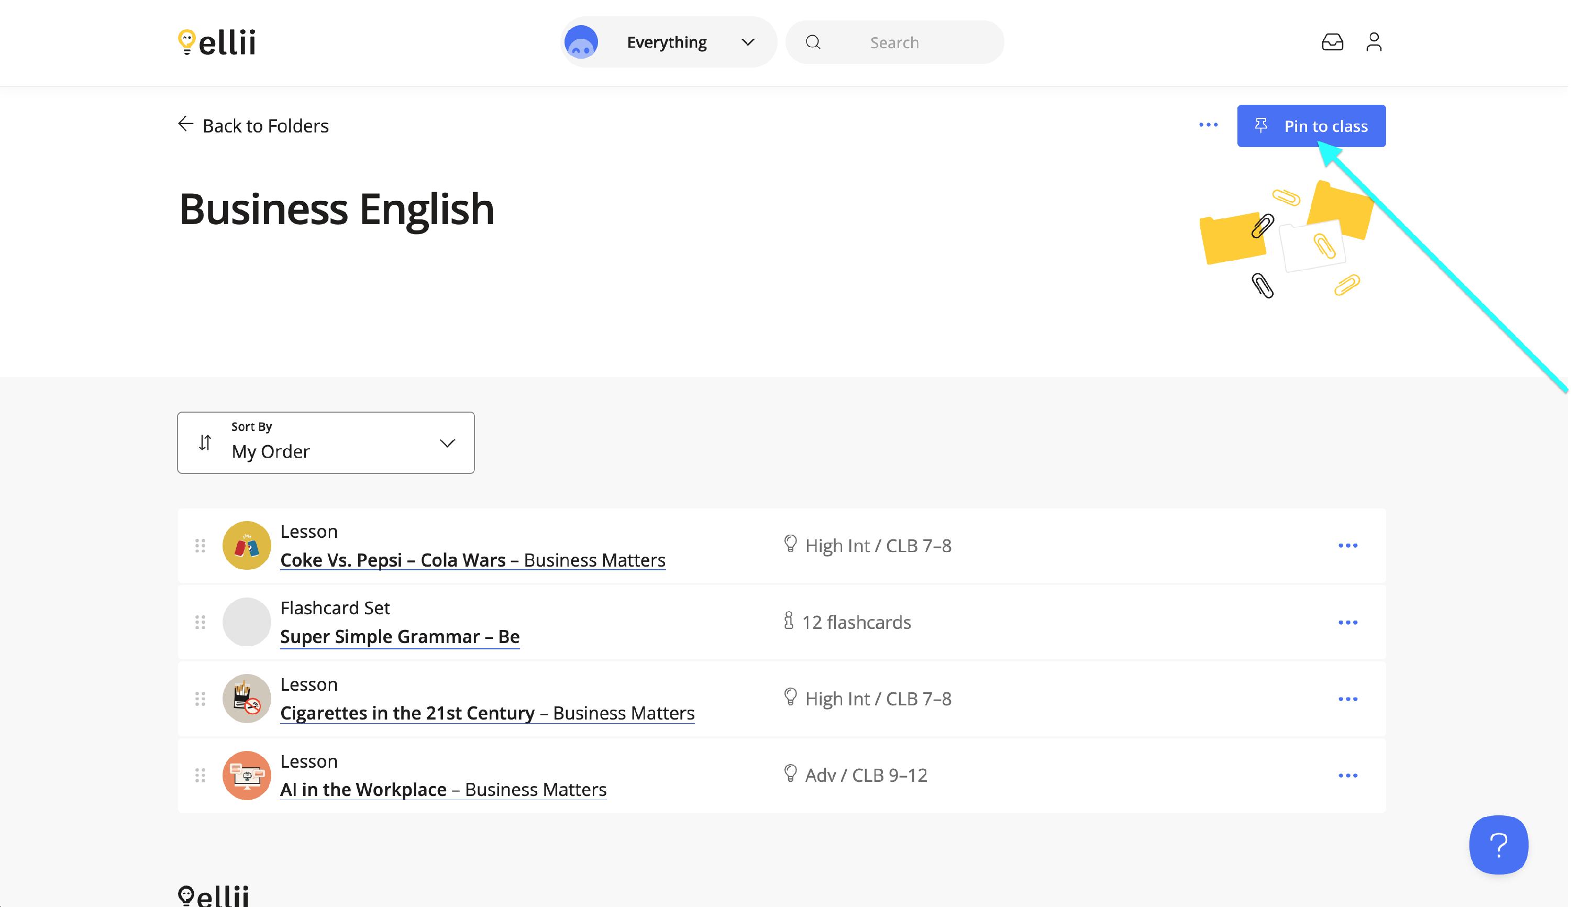Open options menu for Cigarettes lesson

pyautogui.click(x=1347, y=699)
